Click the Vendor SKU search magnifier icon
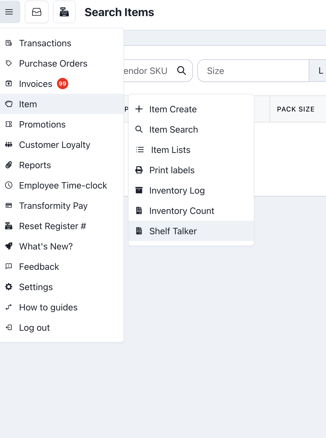Image resolution: width=326 pixels, height=438 pixels. 182,71
